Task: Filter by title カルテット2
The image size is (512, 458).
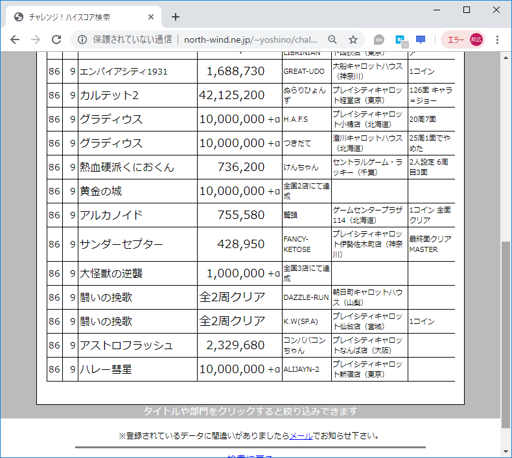Action: point(109,95)
